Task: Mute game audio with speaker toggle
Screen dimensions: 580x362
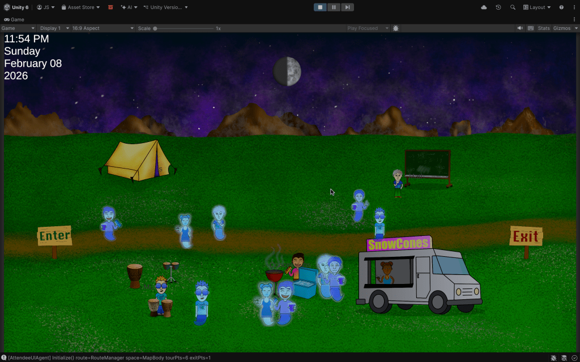Action: pyautogui.click(x=520, y=28)
